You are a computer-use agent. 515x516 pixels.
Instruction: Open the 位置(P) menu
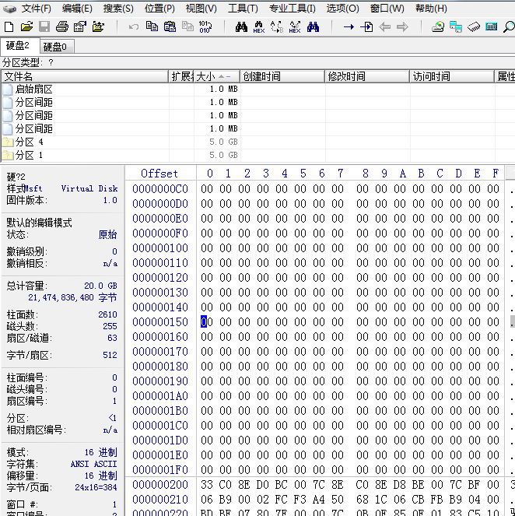click(159, 9)
